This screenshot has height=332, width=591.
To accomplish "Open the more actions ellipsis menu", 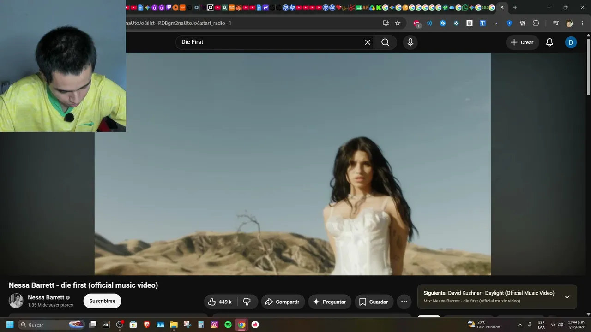I will point(404,302).
